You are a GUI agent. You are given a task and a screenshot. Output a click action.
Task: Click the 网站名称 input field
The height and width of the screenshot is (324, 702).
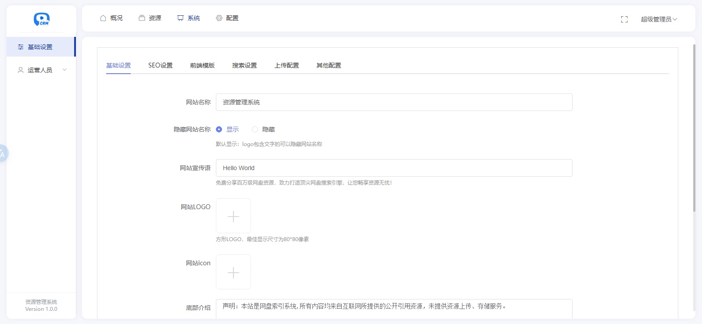394,102
